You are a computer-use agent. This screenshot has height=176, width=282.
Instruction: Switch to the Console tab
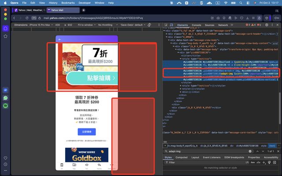pos(197,25)
